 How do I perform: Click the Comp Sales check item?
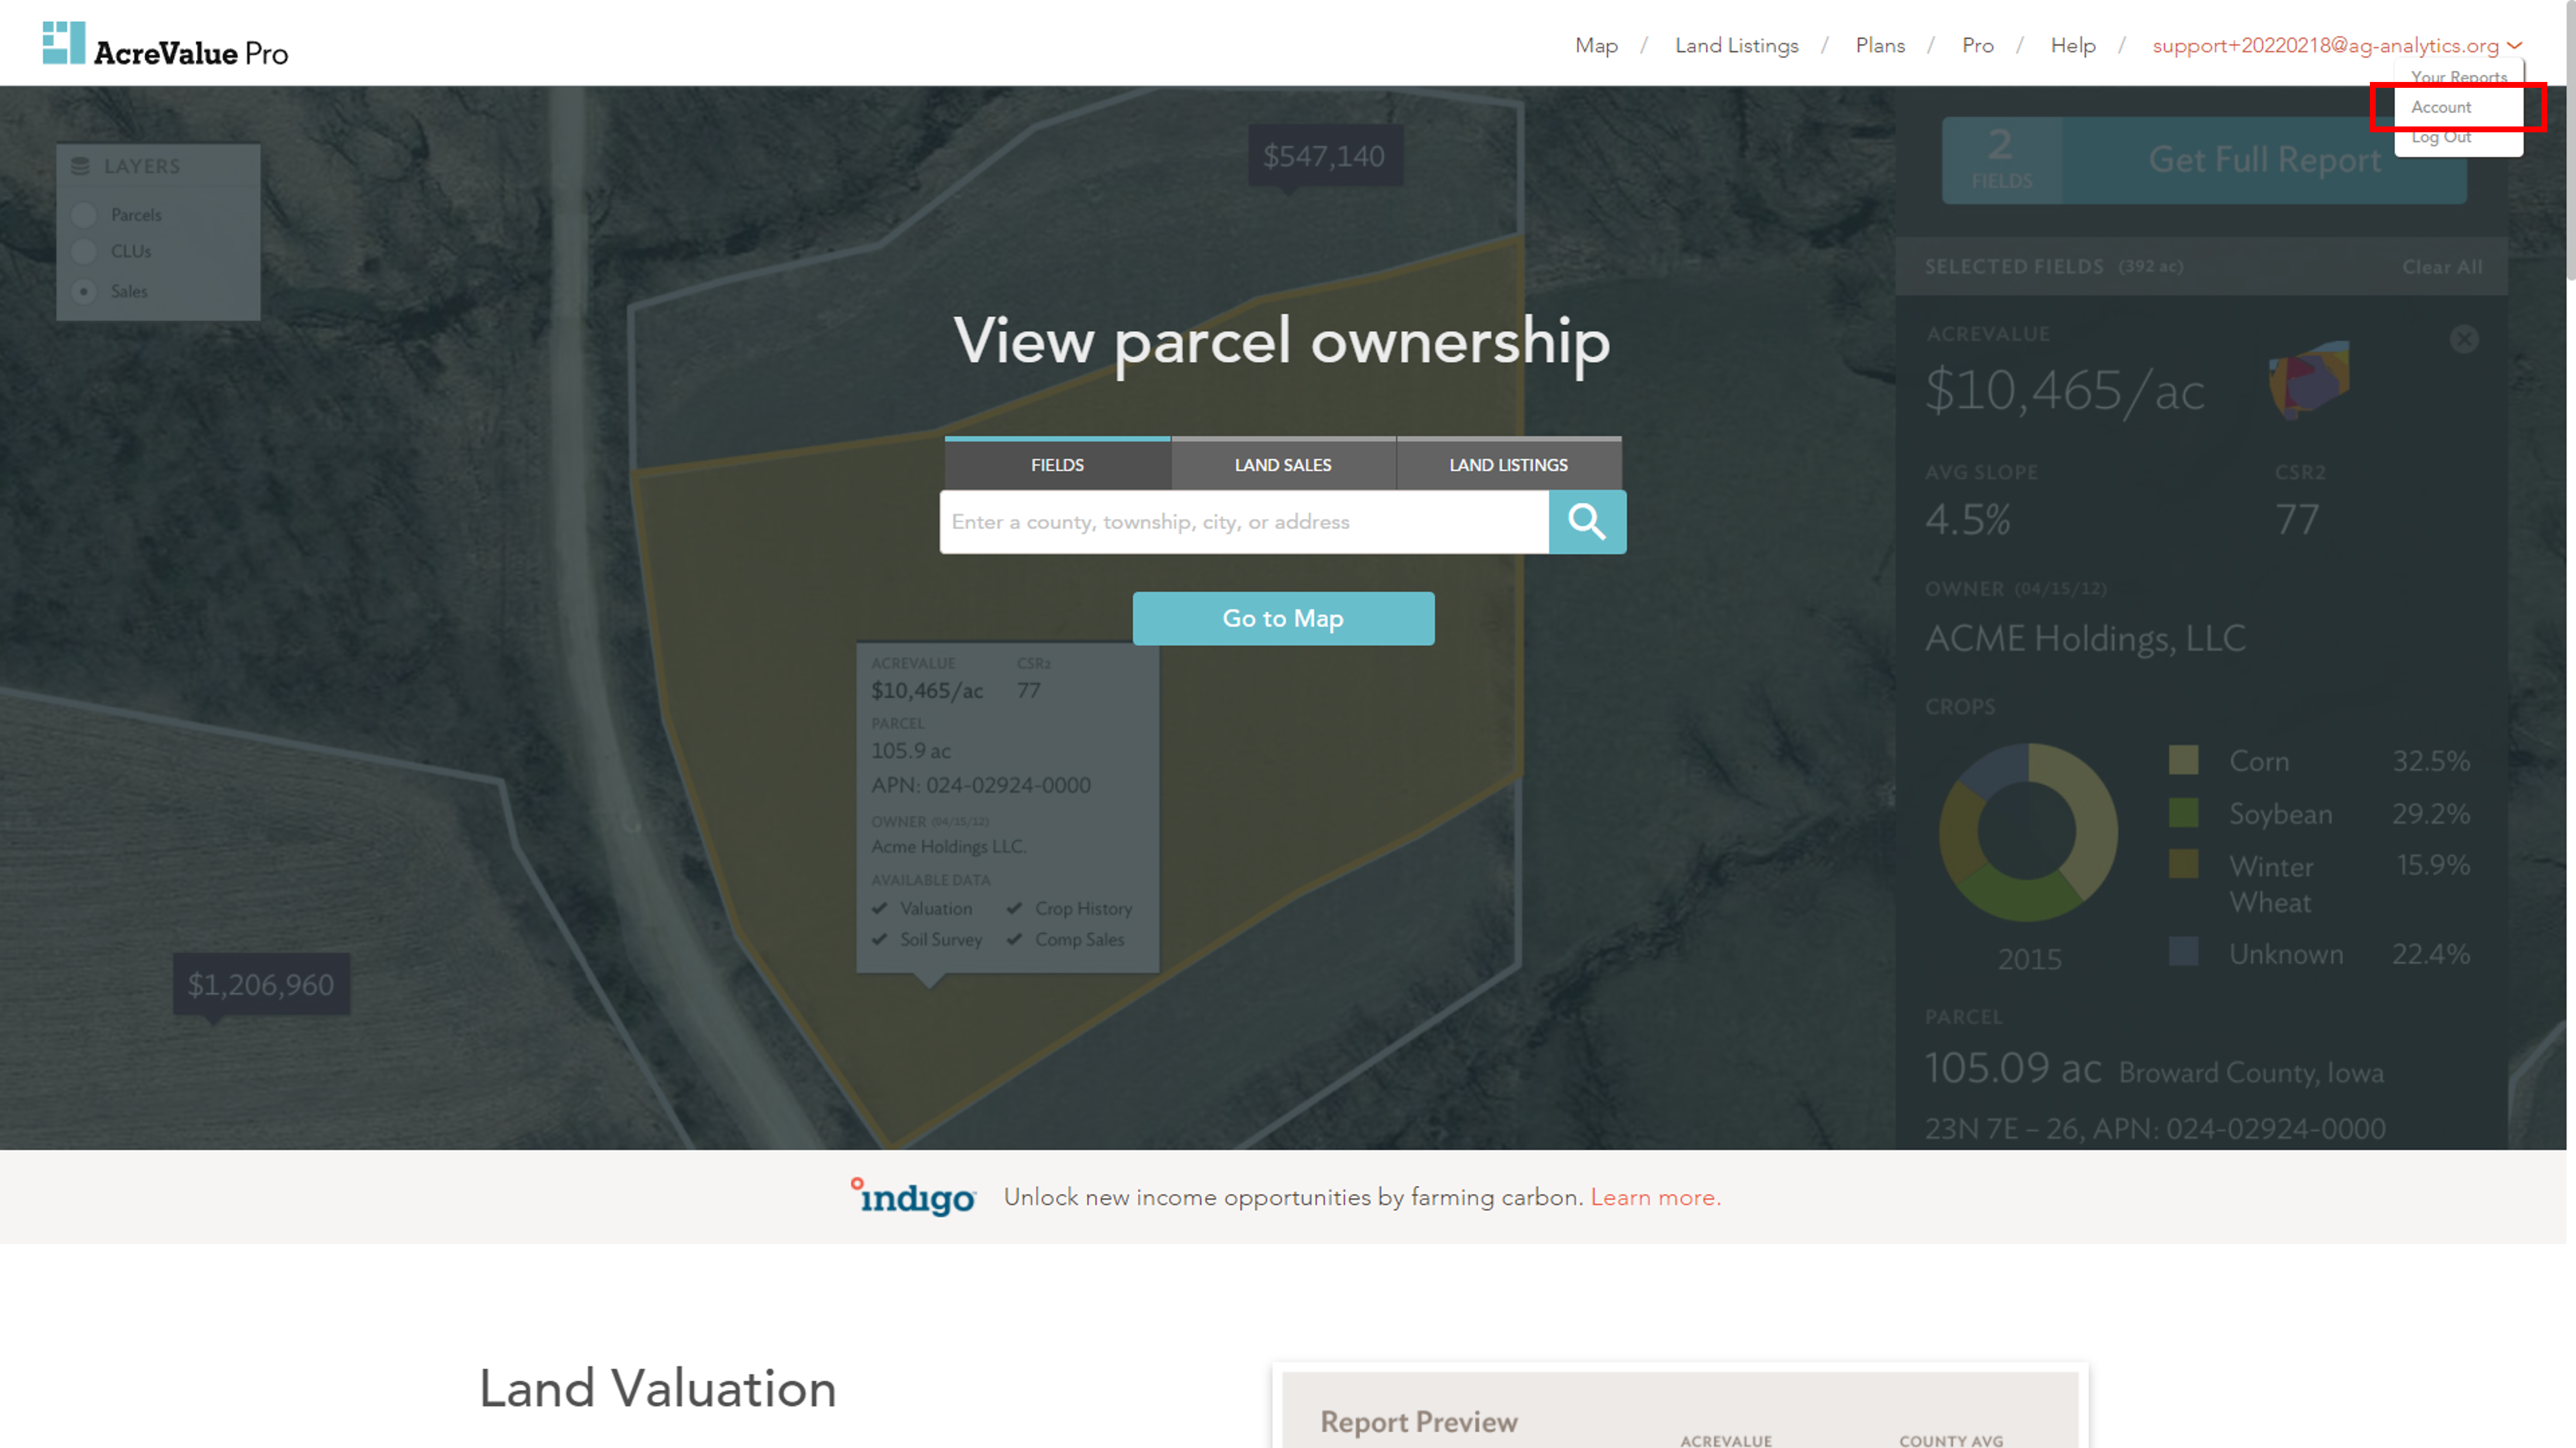pos(1066,939)
